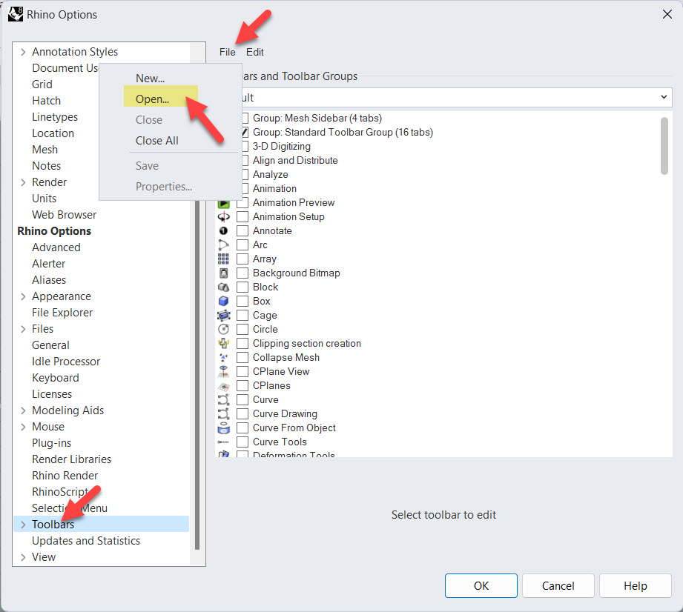Viewport: 683px width, 612px height.
Task: Tick the Cage toolbar checkbox
Action: tap(242, 315)
